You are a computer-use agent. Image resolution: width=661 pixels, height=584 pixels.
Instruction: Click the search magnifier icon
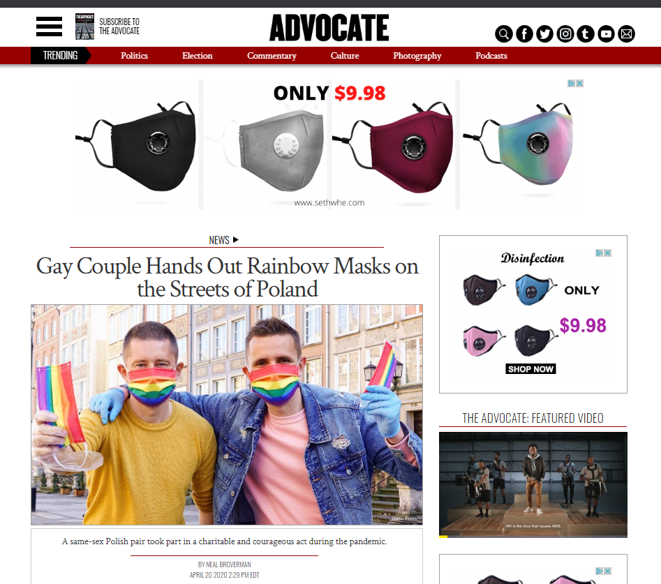coord(504,33)
